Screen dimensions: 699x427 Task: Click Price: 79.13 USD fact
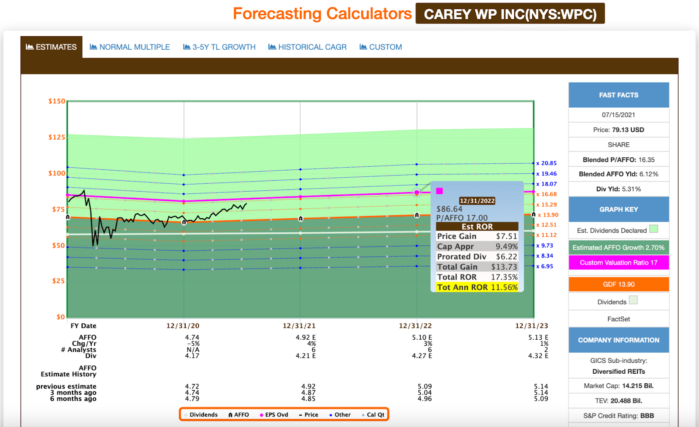click(x=619, y=130)
